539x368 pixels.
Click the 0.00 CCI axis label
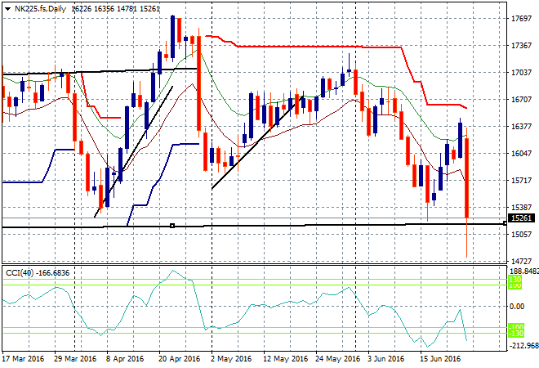(517, 307)
